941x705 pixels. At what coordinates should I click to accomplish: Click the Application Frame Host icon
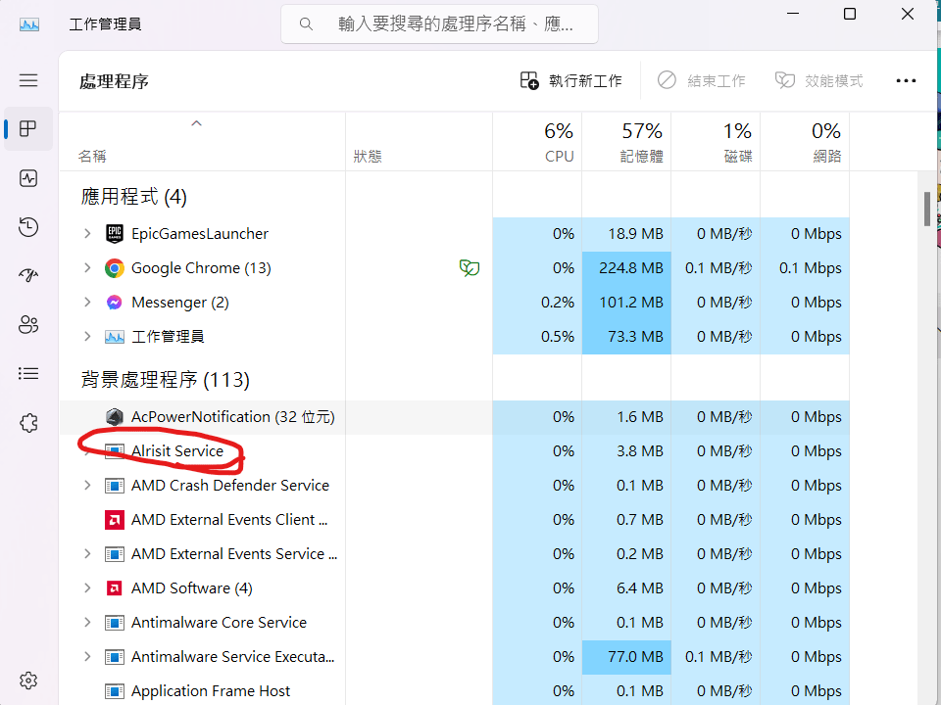pyautogui.click(x=114, y=691)
